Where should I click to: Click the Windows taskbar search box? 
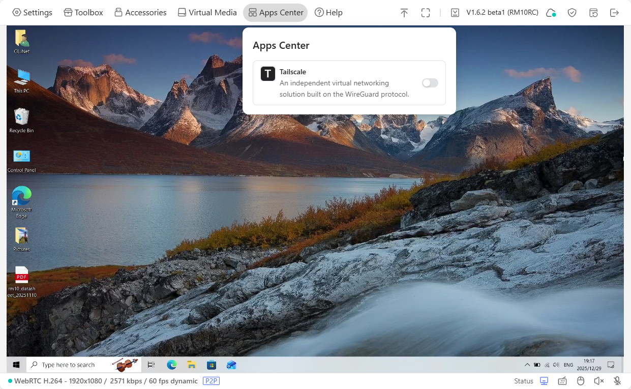[x=68, y=365]
